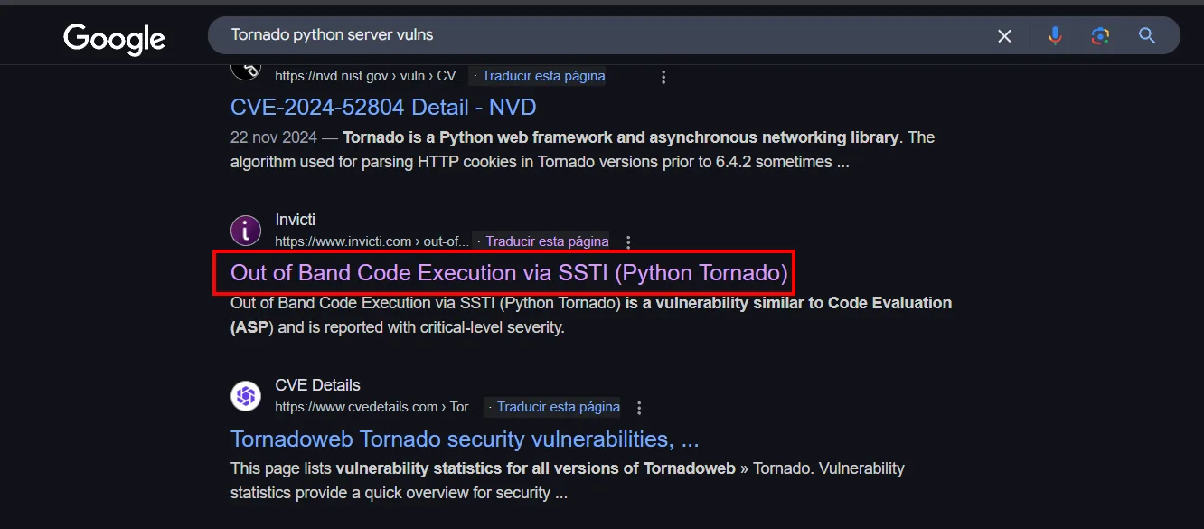Image resolution: width=1204 pixels, height=529 pixels.
Task: Start voice search with the microphone icon
Action: click(x=1054, y=36)
